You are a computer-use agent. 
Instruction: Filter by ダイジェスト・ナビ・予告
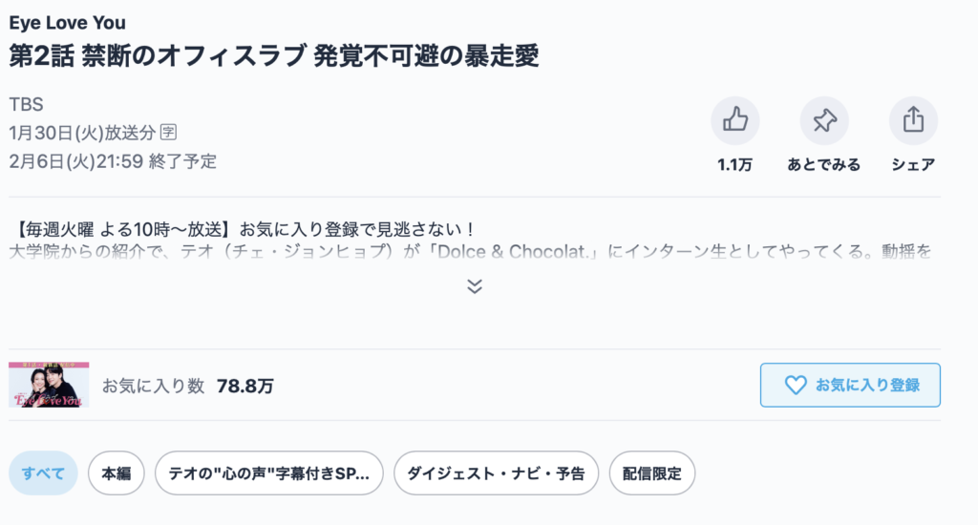tap(496, 473)
